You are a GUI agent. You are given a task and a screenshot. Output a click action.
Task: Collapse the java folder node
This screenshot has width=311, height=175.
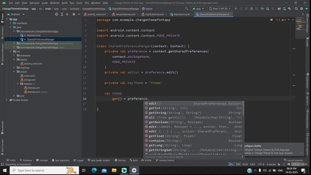tap(11, 27)
